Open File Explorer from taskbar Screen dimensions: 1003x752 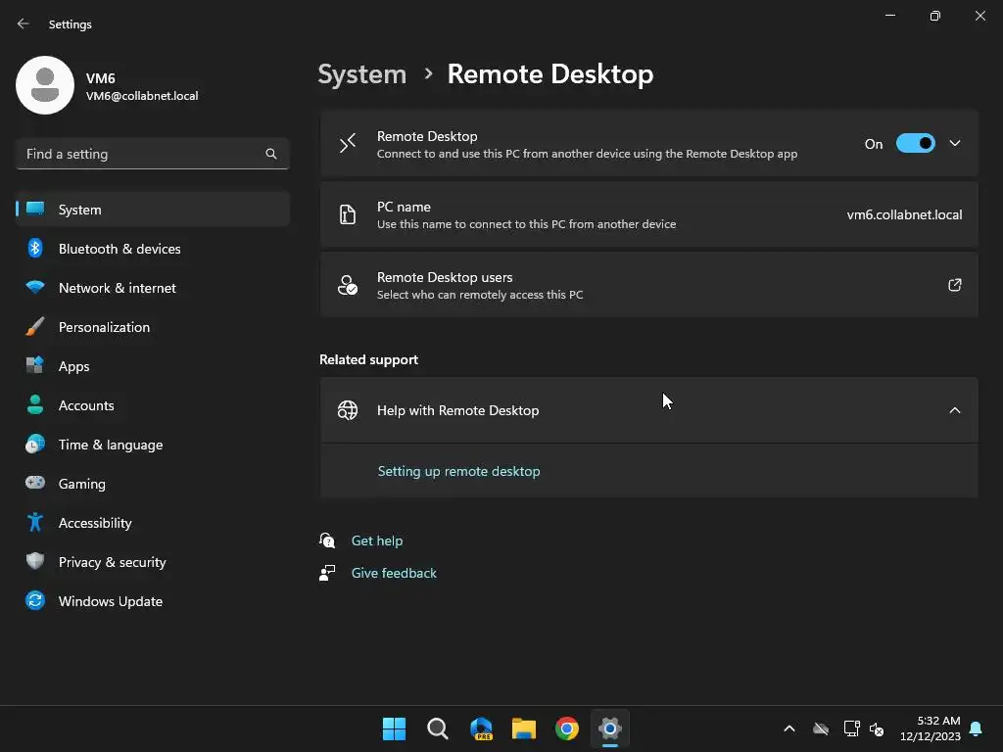[524, 728]
